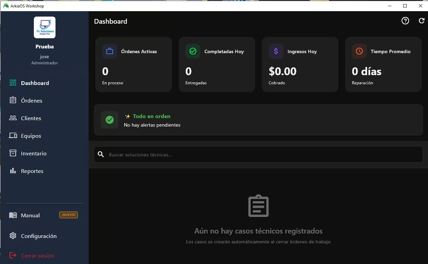Click the Ingresos Hoy card title

coord(302,51)
